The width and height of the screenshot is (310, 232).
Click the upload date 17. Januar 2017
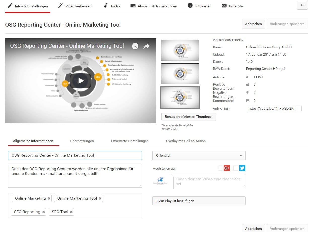(266, 54)
